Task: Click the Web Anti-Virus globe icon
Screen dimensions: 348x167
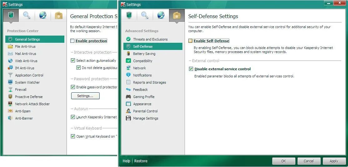Action: coord(10,61)
